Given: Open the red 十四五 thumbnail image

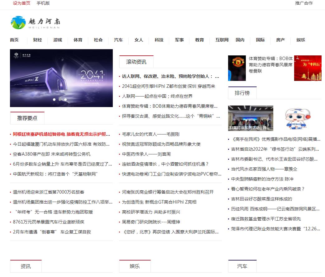Looking at the screenshot, I should 308,68.
